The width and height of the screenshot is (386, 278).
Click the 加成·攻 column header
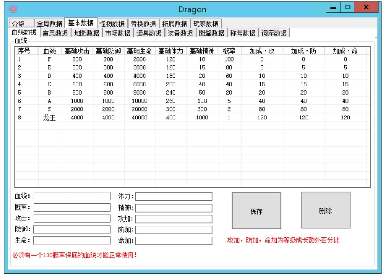[262, 51]
